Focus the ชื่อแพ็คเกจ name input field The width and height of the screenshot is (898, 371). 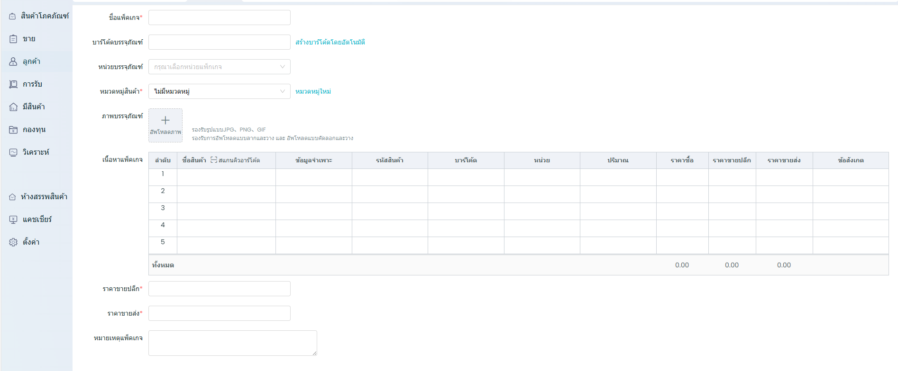tap(219, 18)
